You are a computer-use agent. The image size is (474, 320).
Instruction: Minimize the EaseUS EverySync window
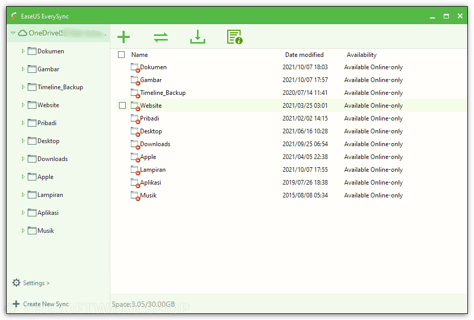432,16
